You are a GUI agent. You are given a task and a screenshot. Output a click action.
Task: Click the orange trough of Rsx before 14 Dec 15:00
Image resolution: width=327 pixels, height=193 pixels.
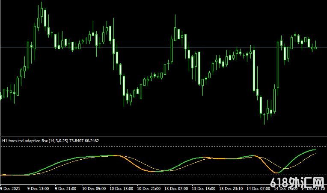(274, 173)
